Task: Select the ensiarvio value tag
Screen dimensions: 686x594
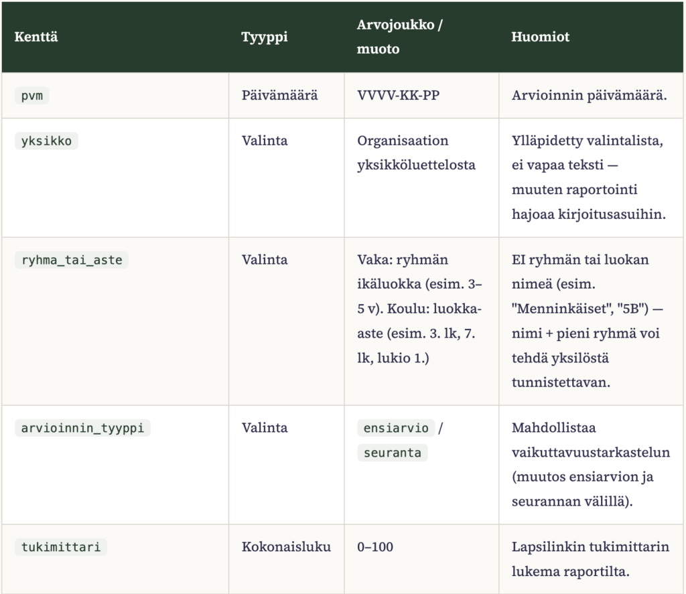Action: click(x=396, y=428)
